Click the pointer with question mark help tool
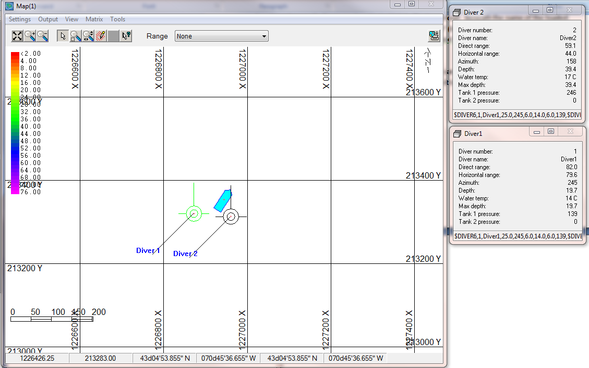589x368 pixels. [x=126, y=36]
